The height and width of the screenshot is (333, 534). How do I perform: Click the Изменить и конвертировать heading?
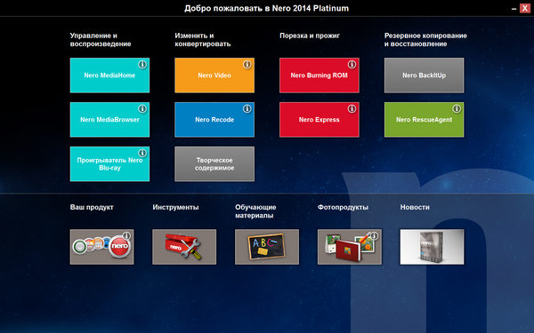point(203,40)
